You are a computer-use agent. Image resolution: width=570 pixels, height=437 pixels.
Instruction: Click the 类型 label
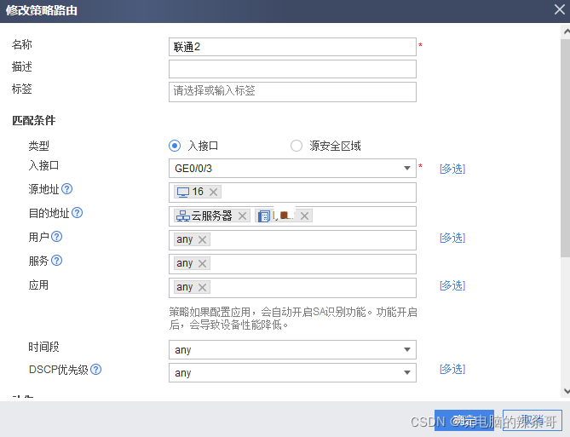[x=39, y=146]
